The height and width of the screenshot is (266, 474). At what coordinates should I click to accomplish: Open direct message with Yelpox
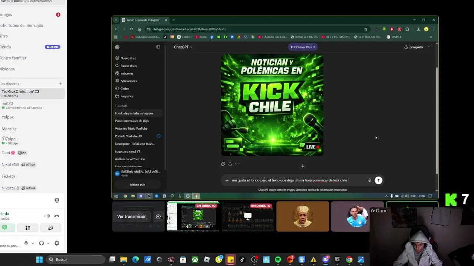point(8,117)
